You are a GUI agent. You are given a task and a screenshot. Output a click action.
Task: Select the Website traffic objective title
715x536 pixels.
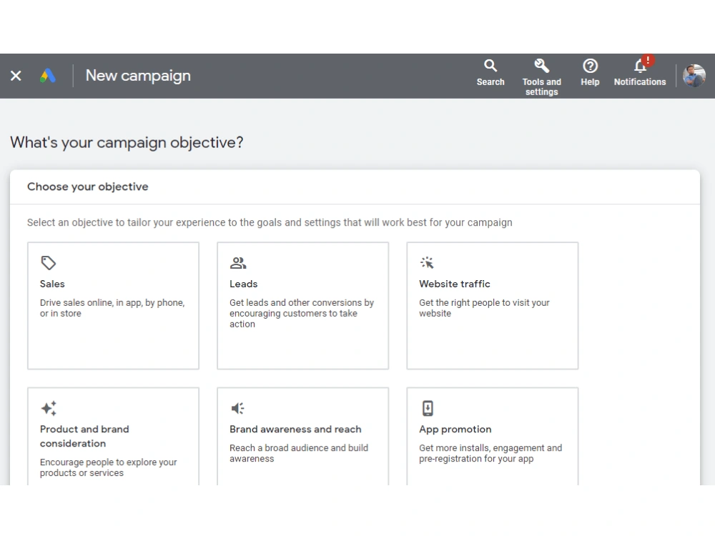pyautogui.click(x=455, y=284)
